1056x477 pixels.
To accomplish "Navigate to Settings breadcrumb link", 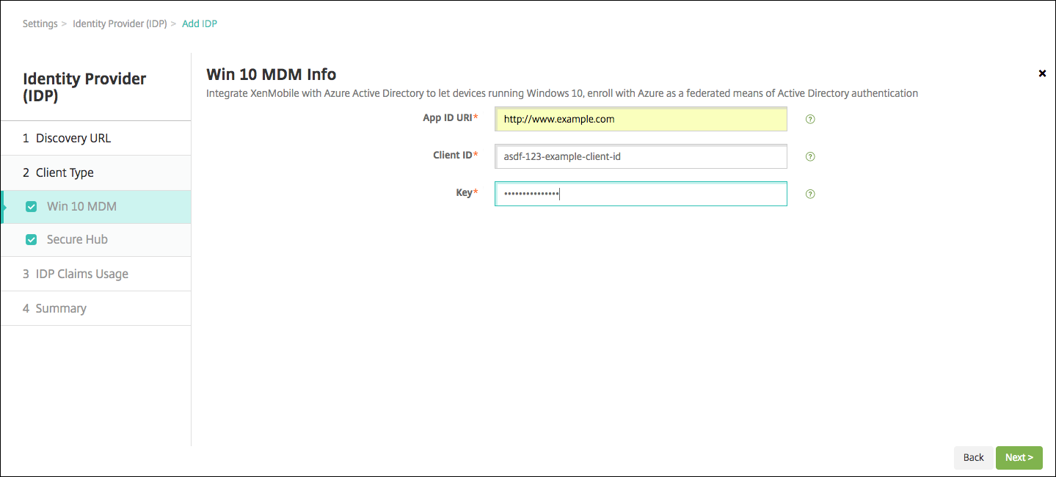I will coord(40,23).
